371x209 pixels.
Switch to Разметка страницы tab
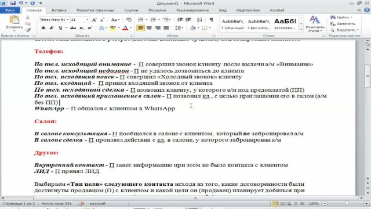(x=95, y=10)
